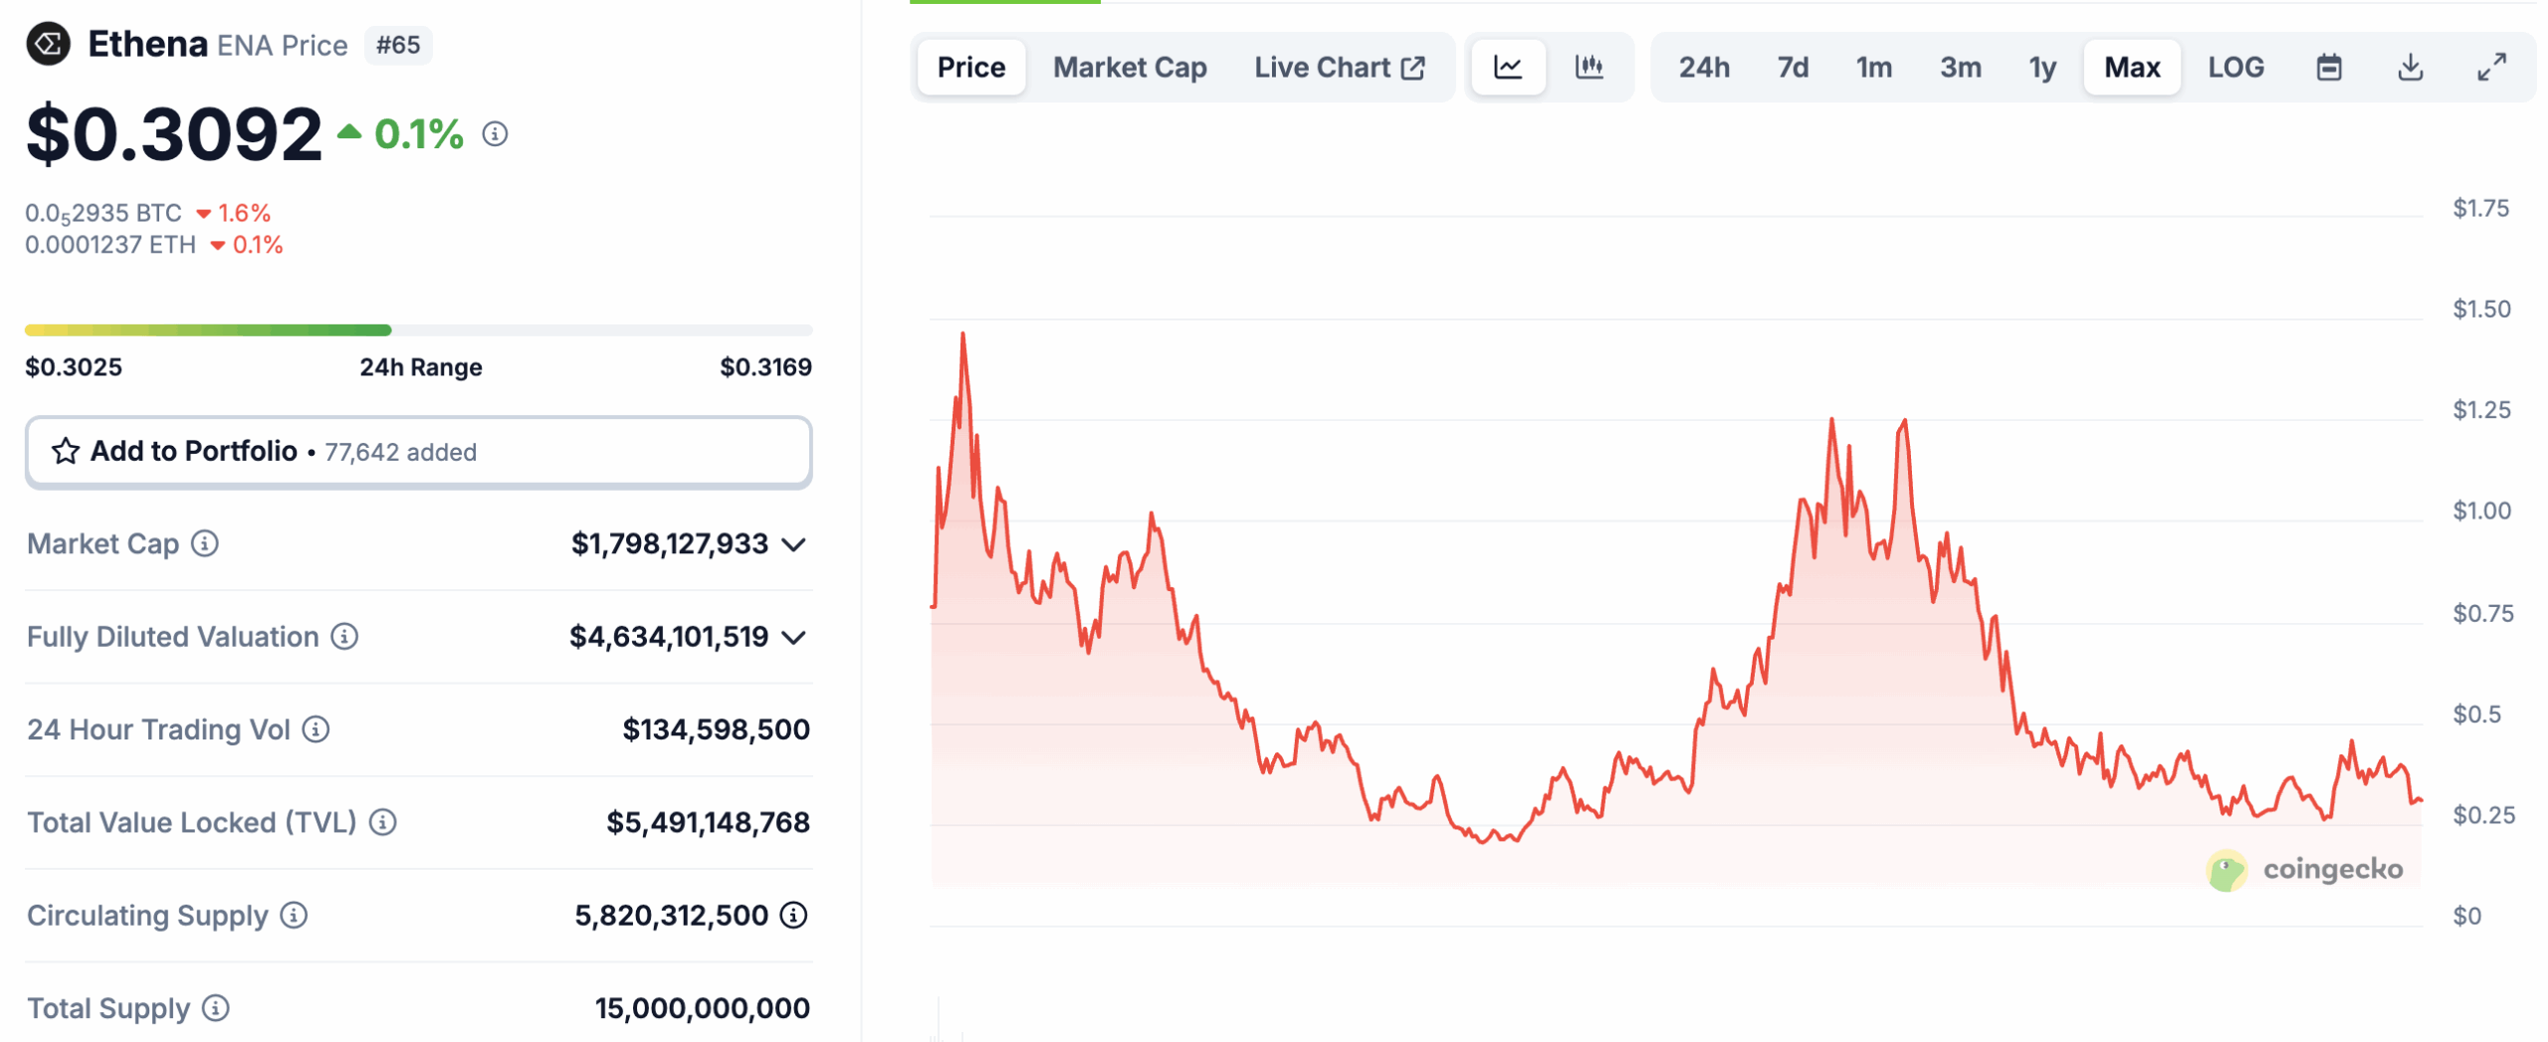Toggle LOG scale on the chart
2548x1042 pixels.
[x=2234, y=68]
